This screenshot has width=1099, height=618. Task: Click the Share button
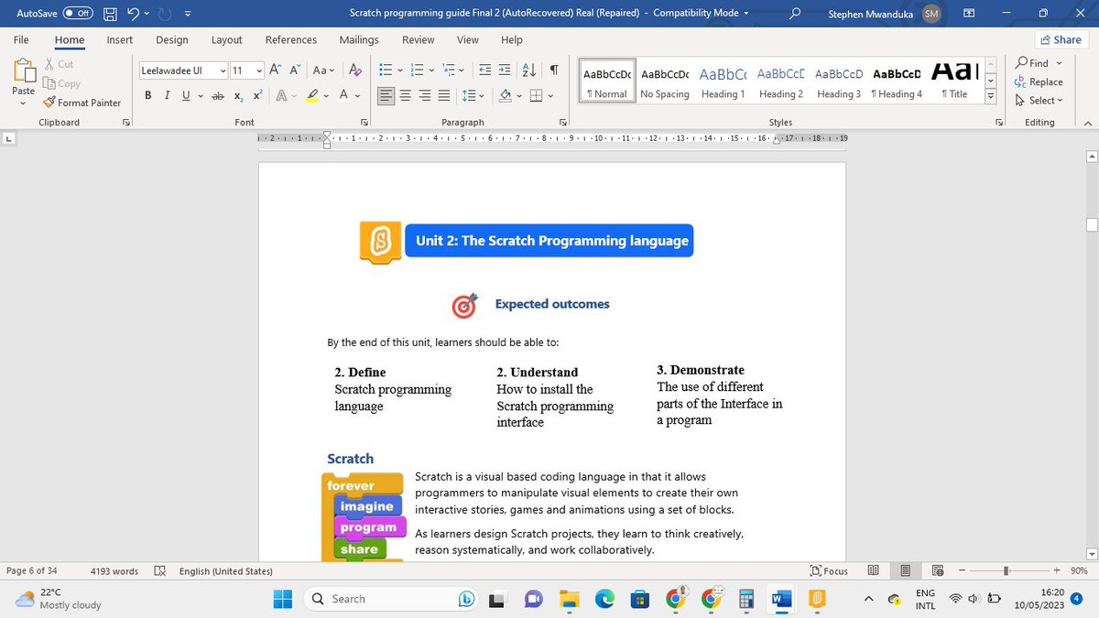[x=1060, y=39]
